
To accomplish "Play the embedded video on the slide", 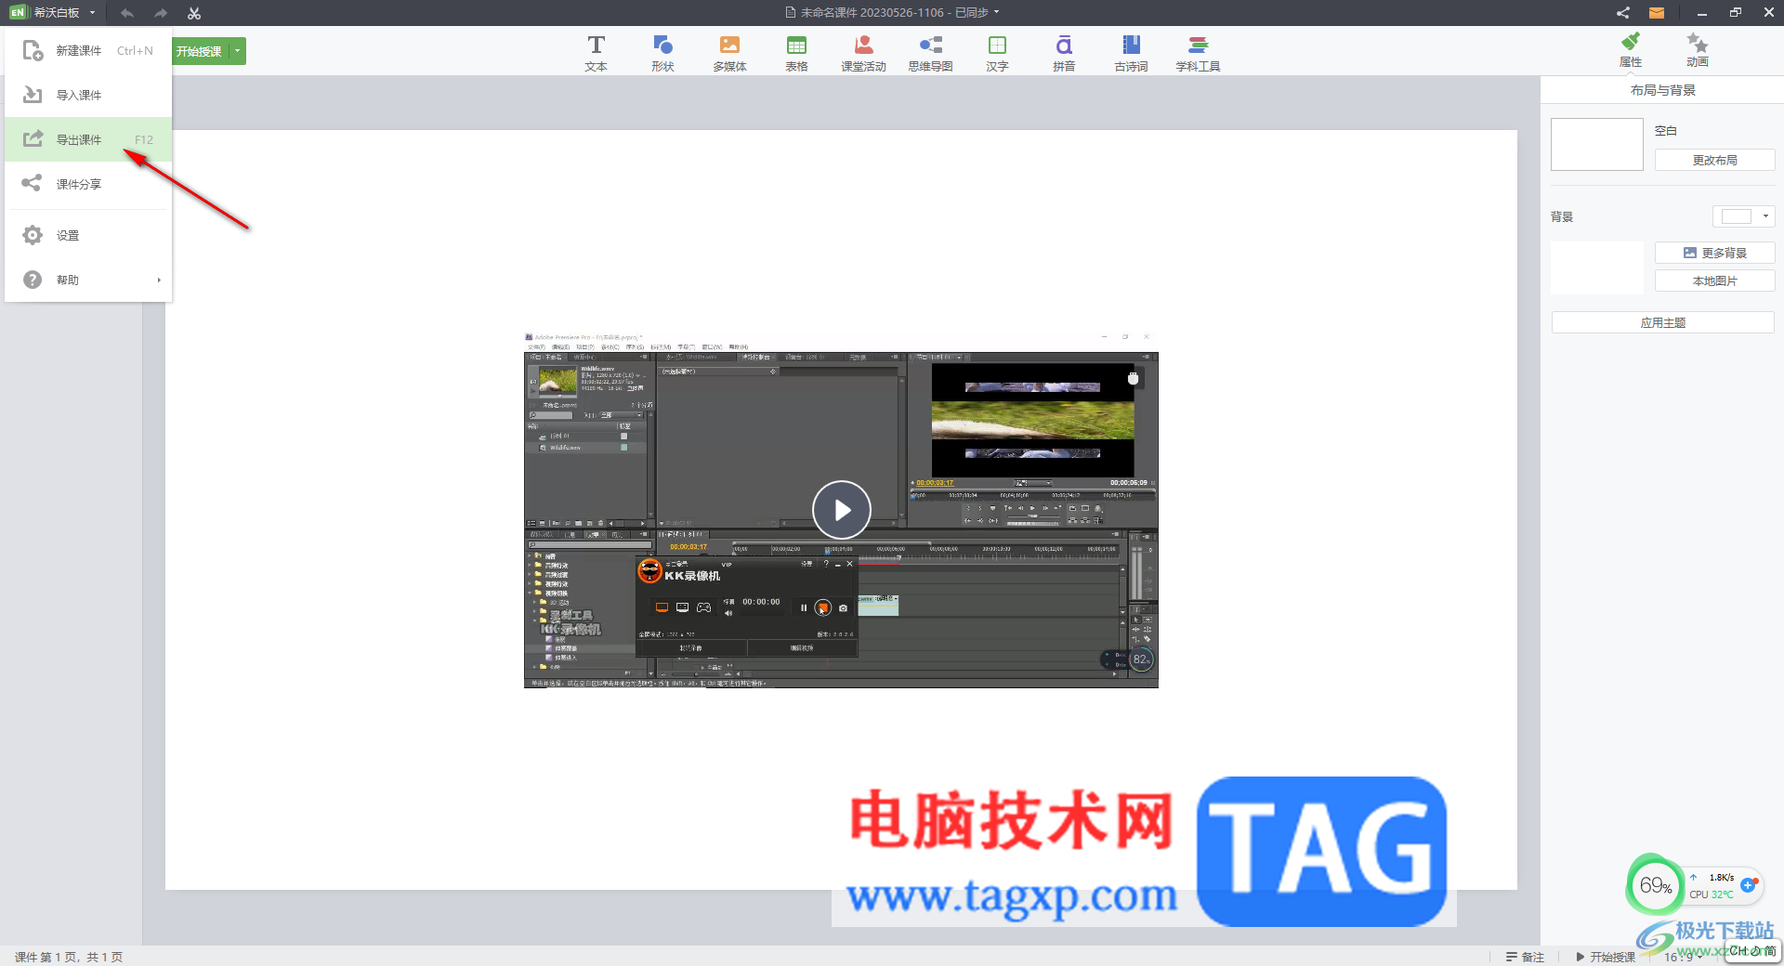I will [841, 510].
